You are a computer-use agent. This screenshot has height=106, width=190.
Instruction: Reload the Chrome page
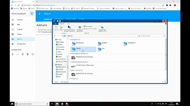(x=18, y=5)
